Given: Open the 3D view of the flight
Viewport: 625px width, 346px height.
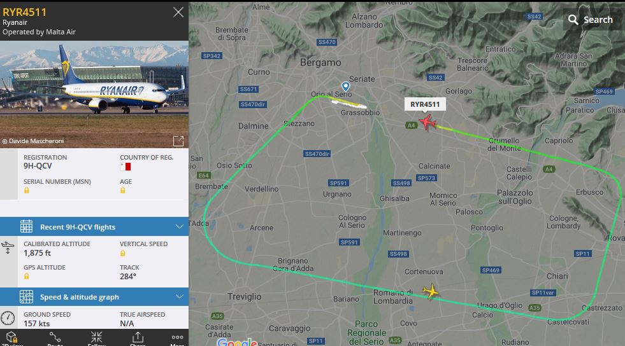Looking at the screenshot, I should [12, 338].
